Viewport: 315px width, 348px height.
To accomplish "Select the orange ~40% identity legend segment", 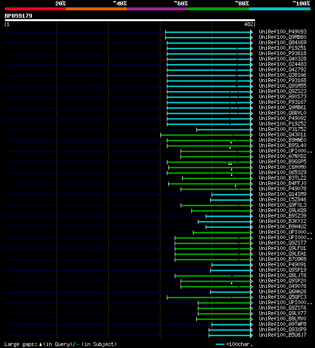I will pos(96,9).
